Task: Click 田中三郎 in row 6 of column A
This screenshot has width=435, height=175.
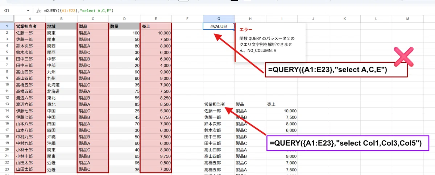Action: [x=30, y=59]
